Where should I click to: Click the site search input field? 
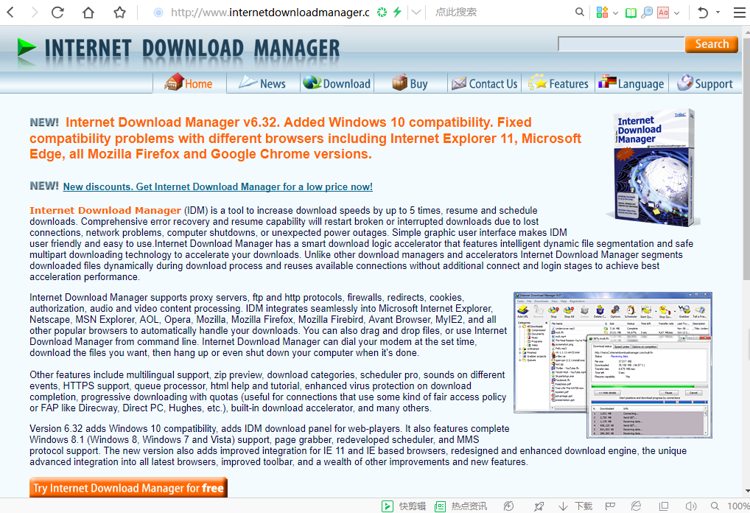621,44
